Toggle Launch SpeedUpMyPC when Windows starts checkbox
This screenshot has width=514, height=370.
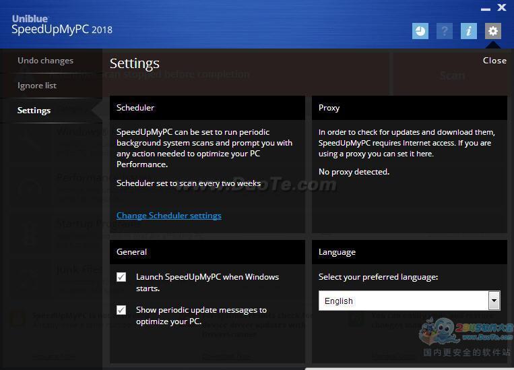click(121, 277)
